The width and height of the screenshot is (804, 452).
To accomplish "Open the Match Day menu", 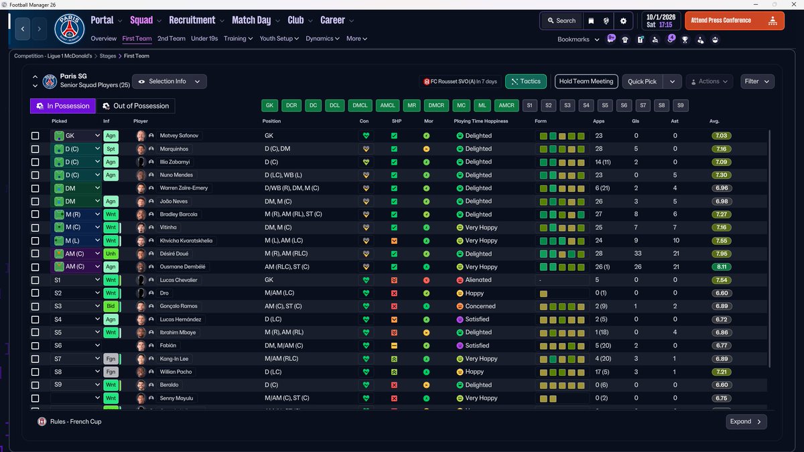I will click(x=255, y=20).
